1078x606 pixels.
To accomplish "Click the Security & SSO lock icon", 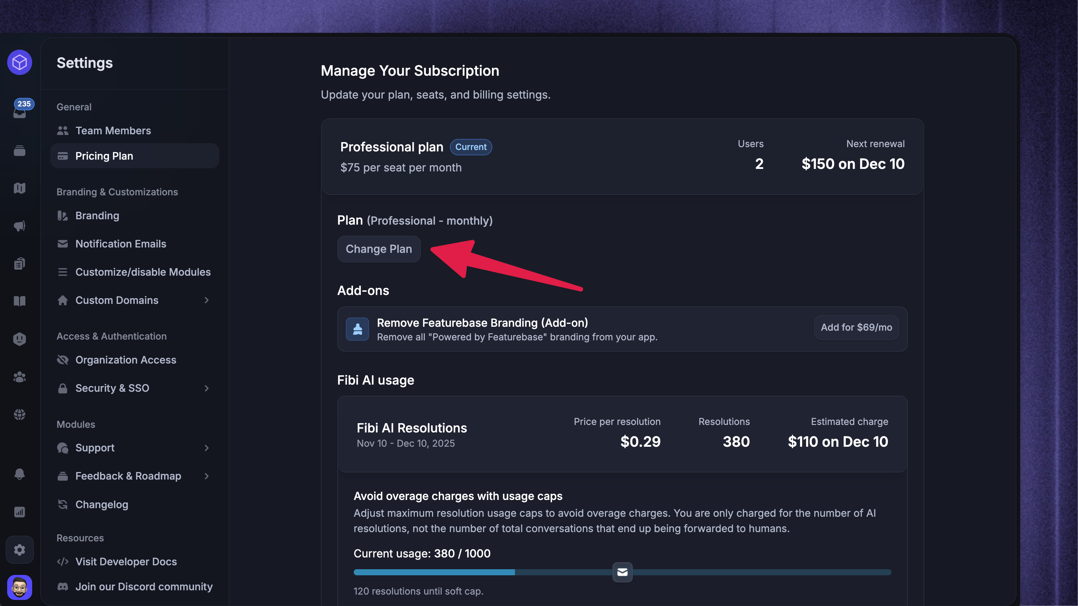I will 63,388.
